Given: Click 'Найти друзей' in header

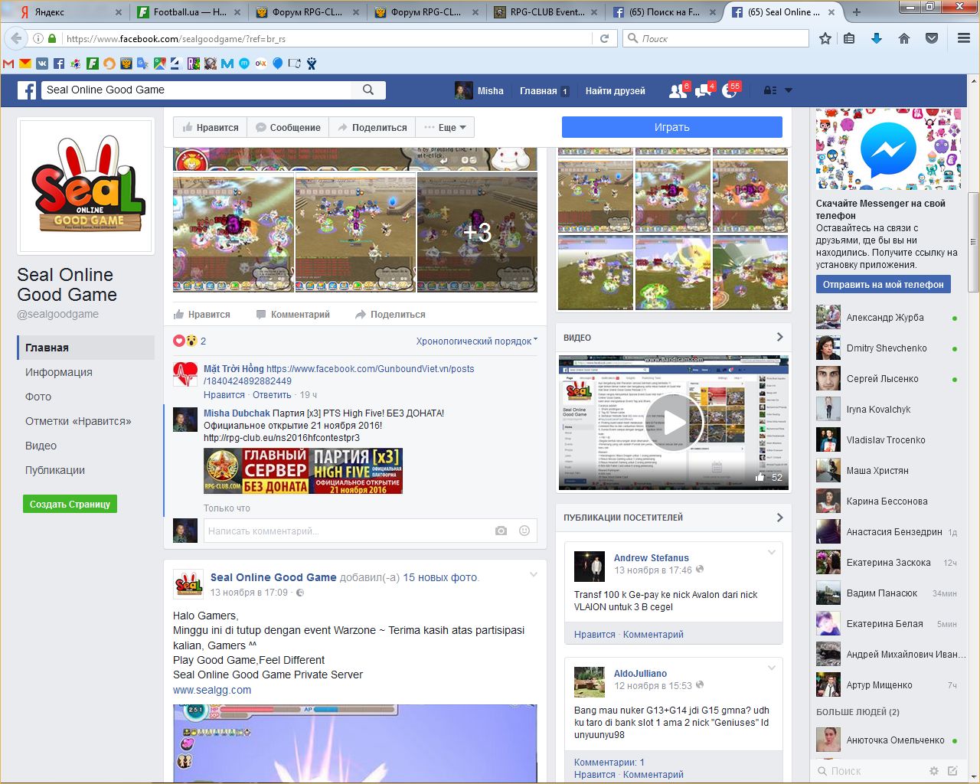Looking at the screenshot, I should point(616,90).
